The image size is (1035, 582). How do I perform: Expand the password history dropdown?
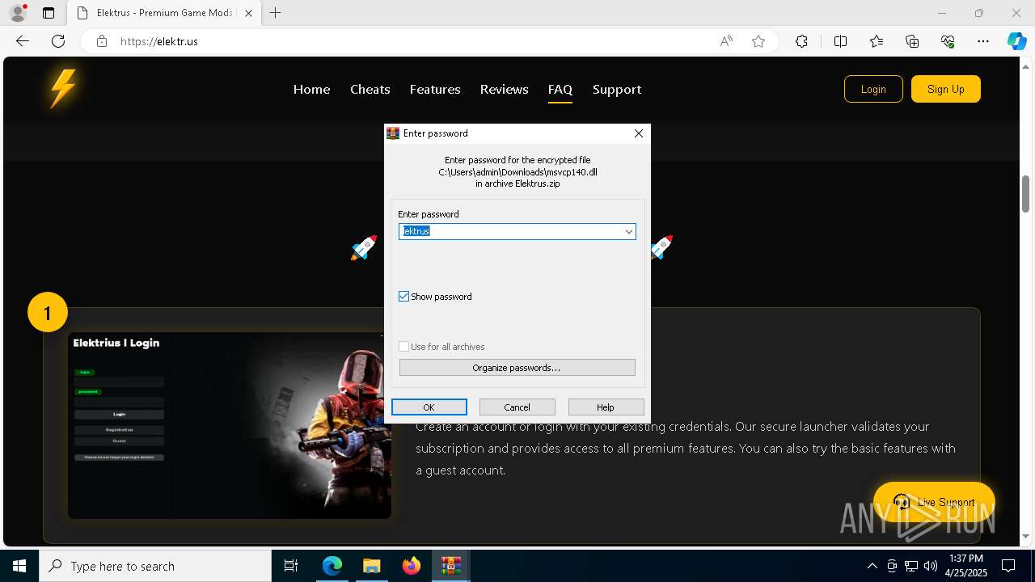click(x=628, y=231)
